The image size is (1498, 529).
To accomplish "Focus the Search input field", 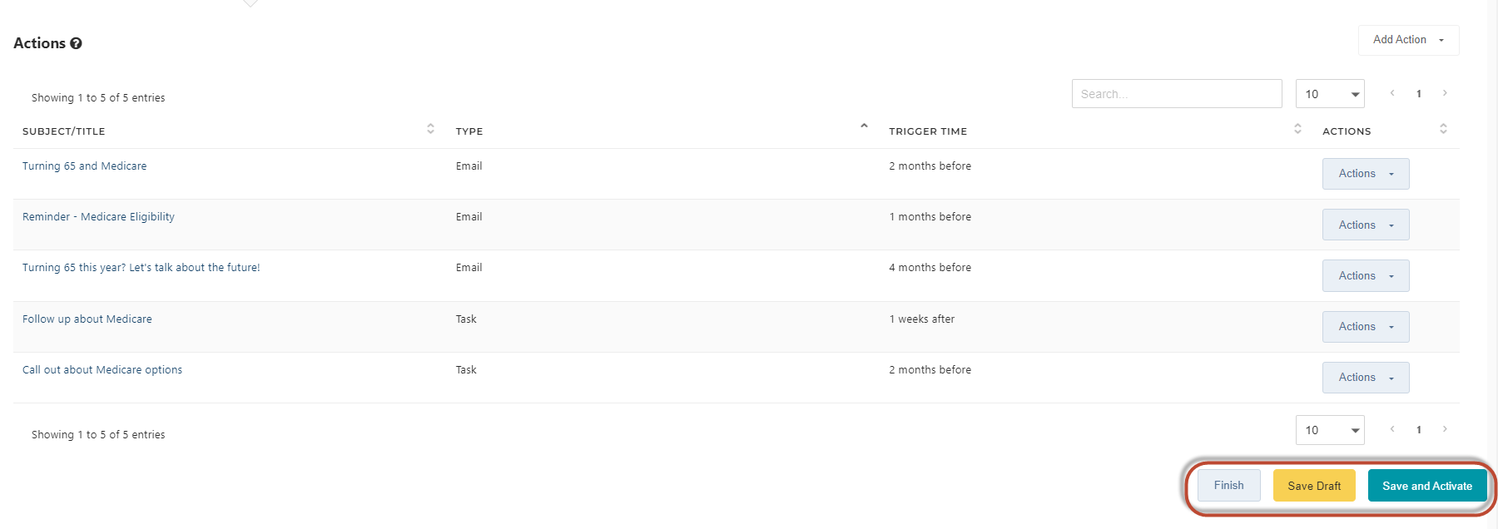I will [x=1177, y=94].
